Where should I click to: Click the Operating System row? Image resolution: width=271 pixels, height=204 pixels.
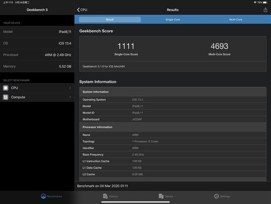(172, 100)
